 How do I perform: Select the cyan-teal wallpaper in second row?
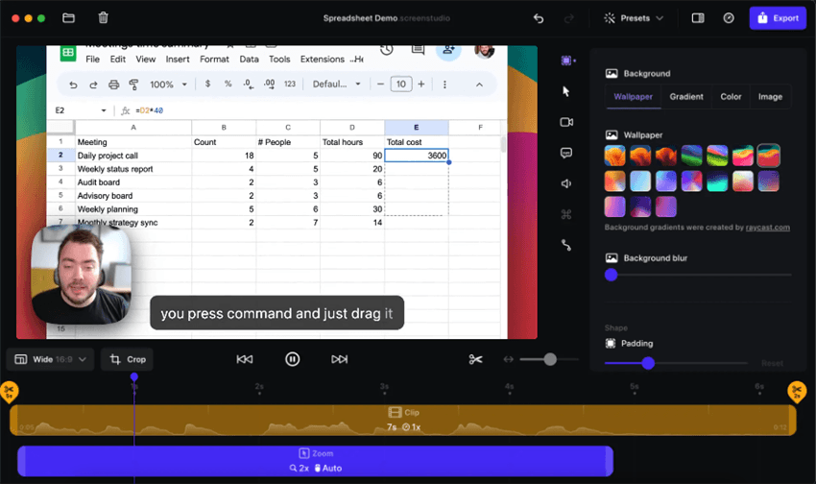[717, 181]
